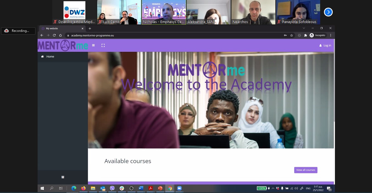Switch to Chrome on taskbar

170,188
